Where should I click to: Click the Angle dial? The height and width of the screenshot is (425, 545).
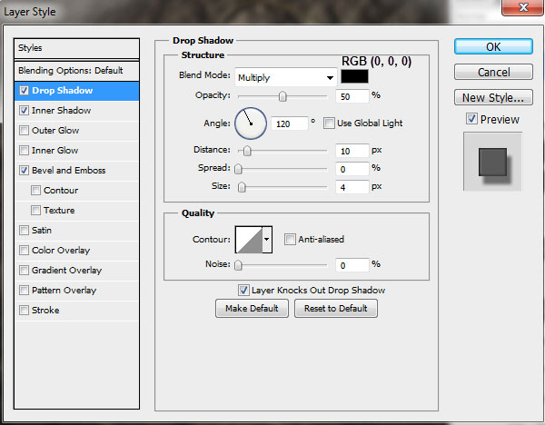pyautogui.click(x=251, y=124)
